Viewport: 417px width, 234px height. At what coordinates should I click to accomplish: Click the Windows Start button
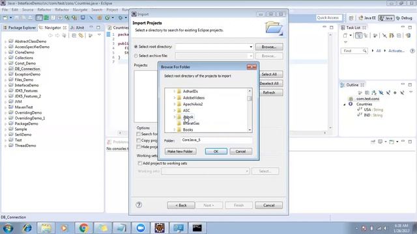tap(8, 228)
